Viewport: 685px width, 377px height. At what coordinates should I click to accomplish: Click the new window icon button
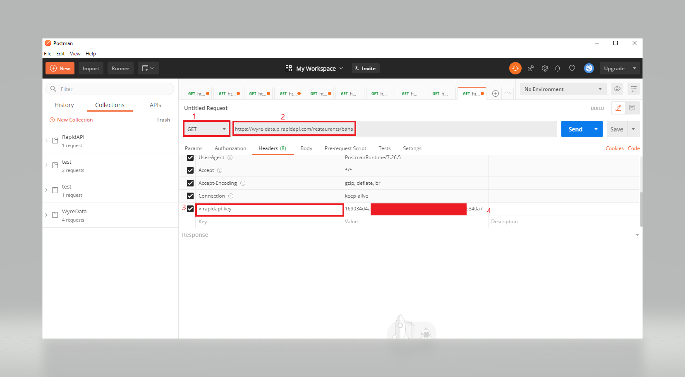[148, 68]
